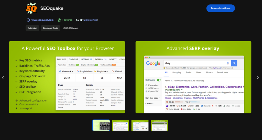
Task: Show previous screenshot with left arrow
Action: tap(3, 78)
